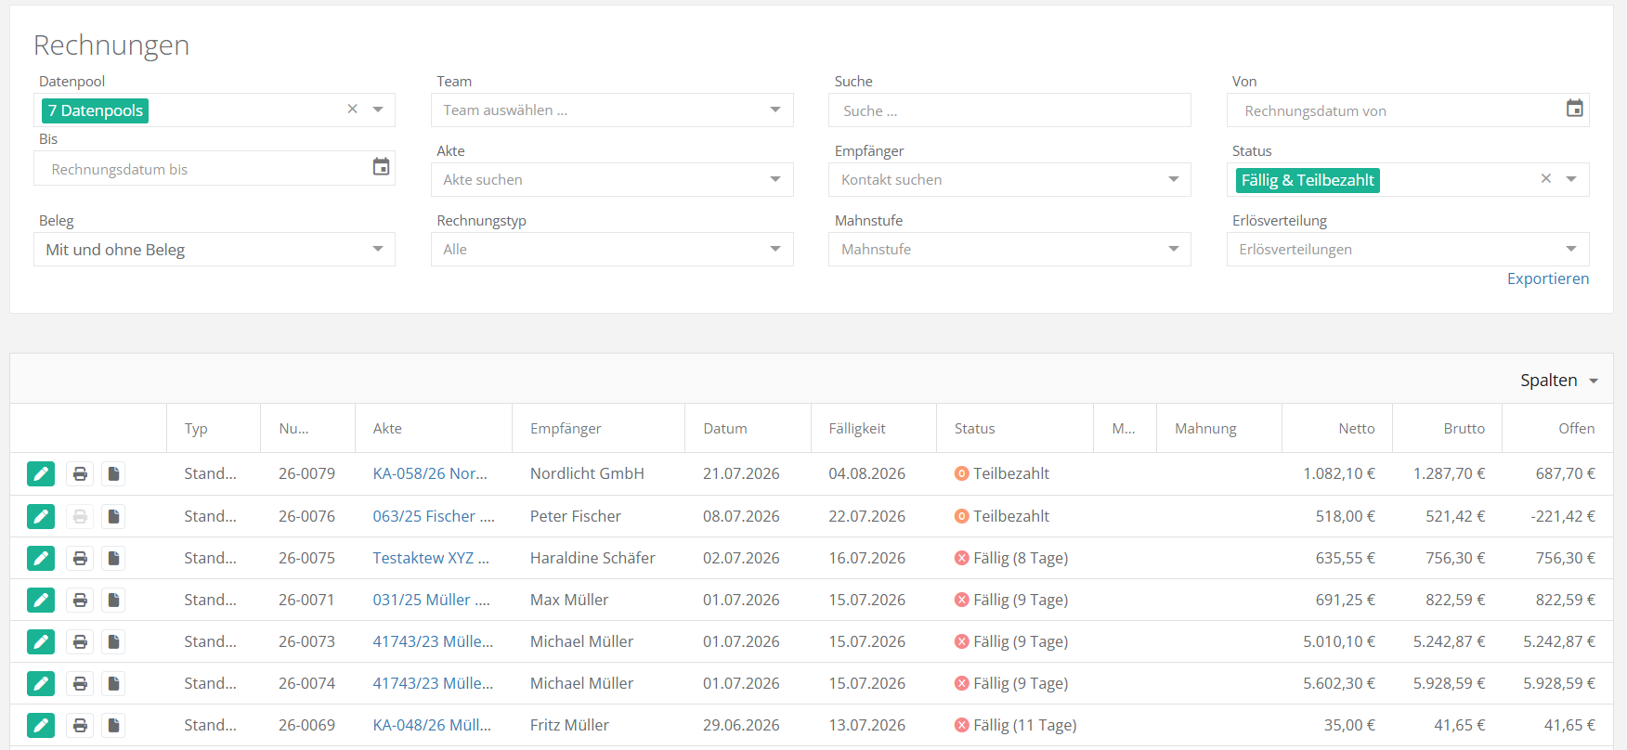Open the document icon for invoice 26-0076

pyautogui.click(x=113, y=516)
